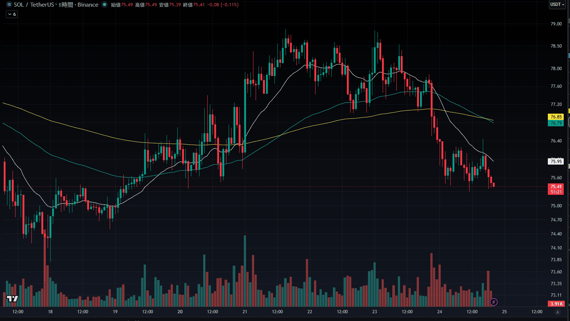Click the 75.60 price axis label
Viewport: 570px width, 321px height.
pyautogui.click(x=556, y=178)
